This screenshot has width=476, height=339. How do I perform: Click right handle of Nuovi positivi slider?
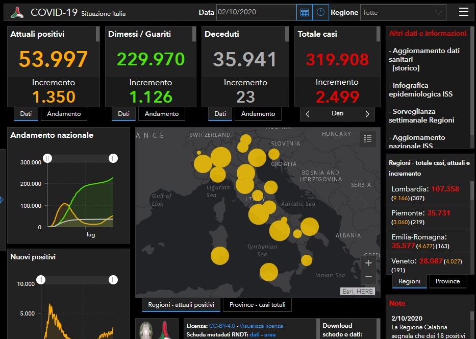[113, 280]
